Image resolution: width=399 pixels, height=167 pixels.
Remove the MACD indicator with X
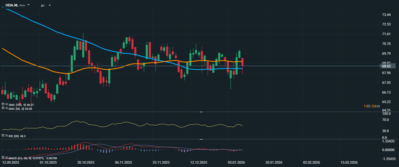tap(7, 158)
